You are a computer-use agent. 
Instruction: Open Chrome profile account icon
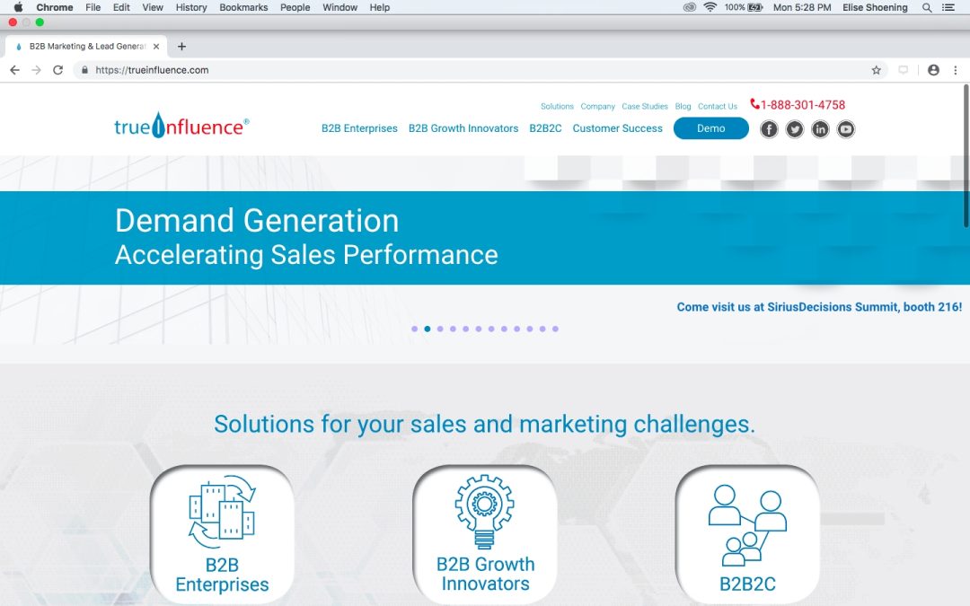coord(933,70)
